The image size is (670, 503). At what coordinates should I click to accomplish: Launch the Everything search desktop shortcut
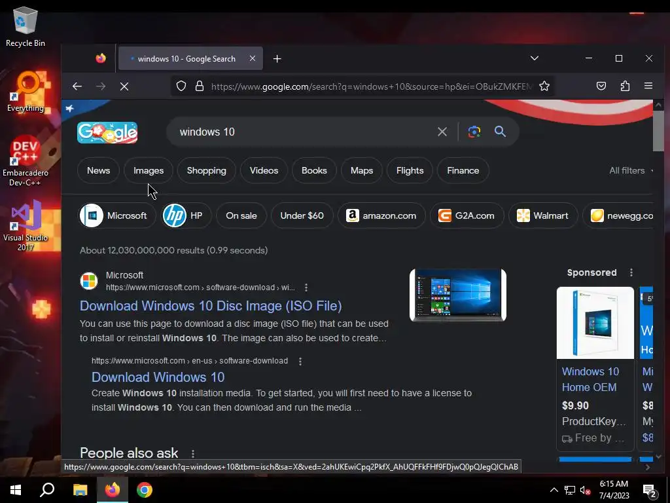click(26, 92)
